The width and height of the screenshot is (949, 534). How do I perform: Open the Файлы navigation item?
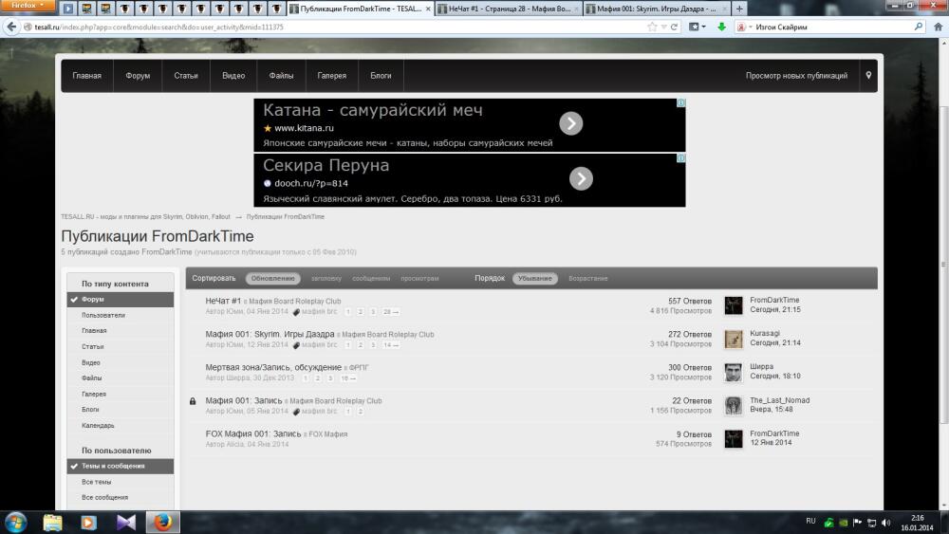(x=281, y=76)
